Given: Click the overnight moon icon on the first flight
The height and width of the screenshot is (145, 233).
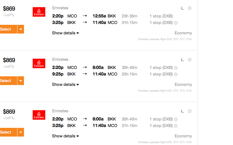Looking at the screenshot, I should [183, 8].
